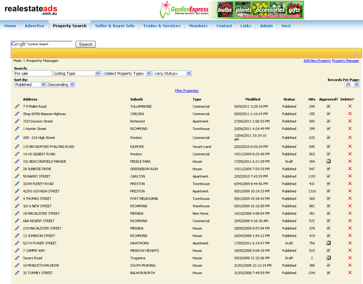Viewport: 363px width, 284px height.
Task: Approve the Sayers Road draft listing
Action: point(328,257)
